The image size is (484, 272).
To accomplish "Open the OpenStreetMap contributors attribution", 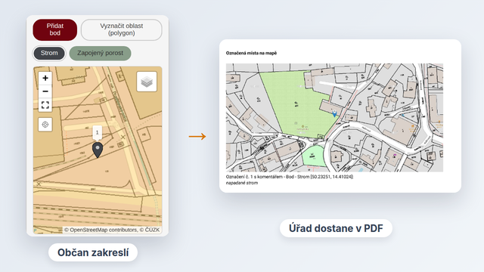I will (101, 230).
